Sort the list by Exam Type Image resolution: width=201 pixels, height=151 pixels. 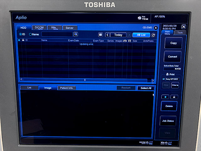98,41
